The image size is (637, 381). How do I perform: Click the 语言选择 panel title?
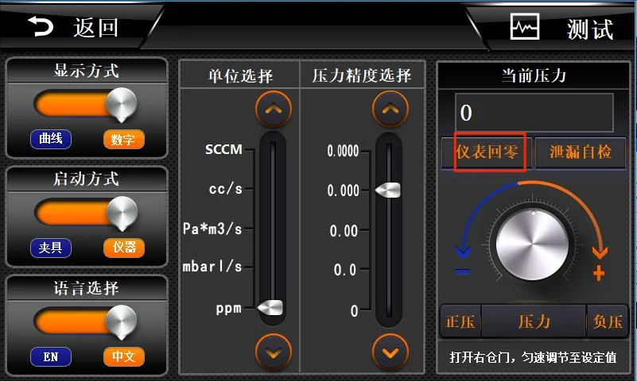coord(86,288)
